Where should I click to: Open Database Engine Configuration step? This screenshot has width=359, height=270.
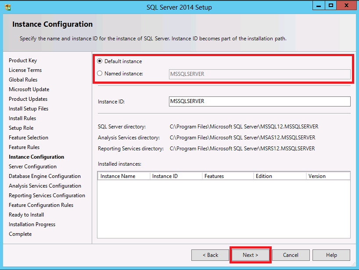45,176
